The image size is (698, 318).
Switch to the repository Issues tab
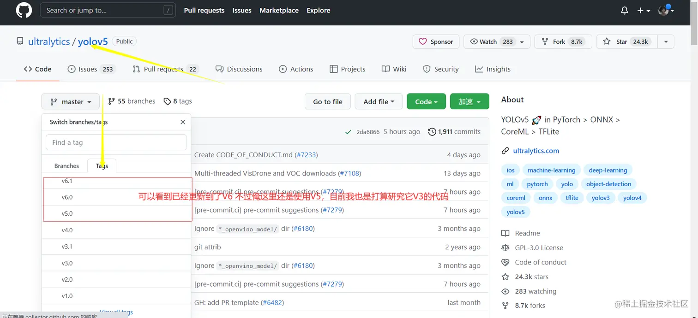point(91,69)
